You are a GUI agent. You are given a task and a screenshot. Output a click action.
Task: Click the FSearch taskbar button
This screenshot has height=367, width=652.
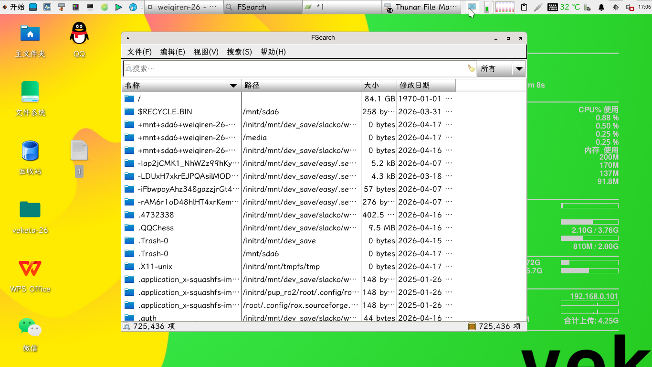pos(263,7)
